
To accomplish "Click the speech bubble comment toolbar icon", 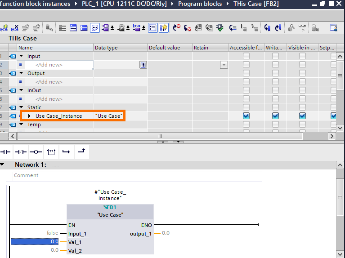I will [95, 28].
